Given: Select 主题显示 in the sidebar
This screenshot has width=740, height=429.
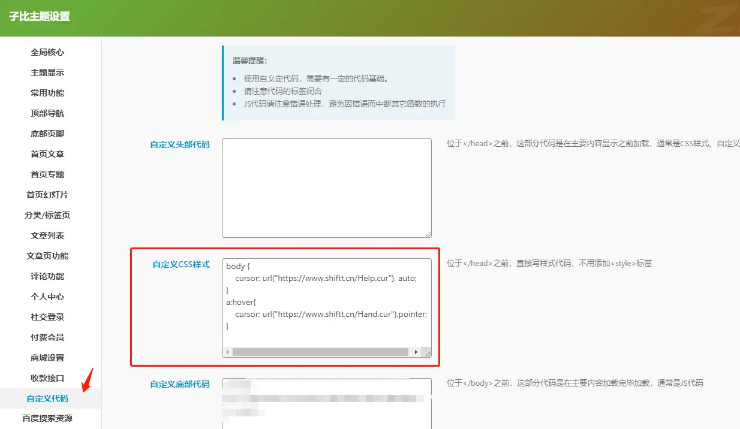Looking at the screenshot, I should [x=48, y=72].
